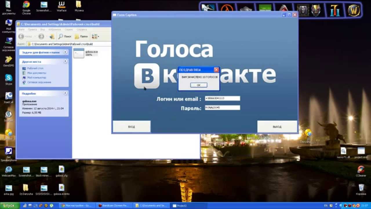Focus the Пароль input field
Image resolution: width=371 pixels, height=209 pixels.
(222, 108)
